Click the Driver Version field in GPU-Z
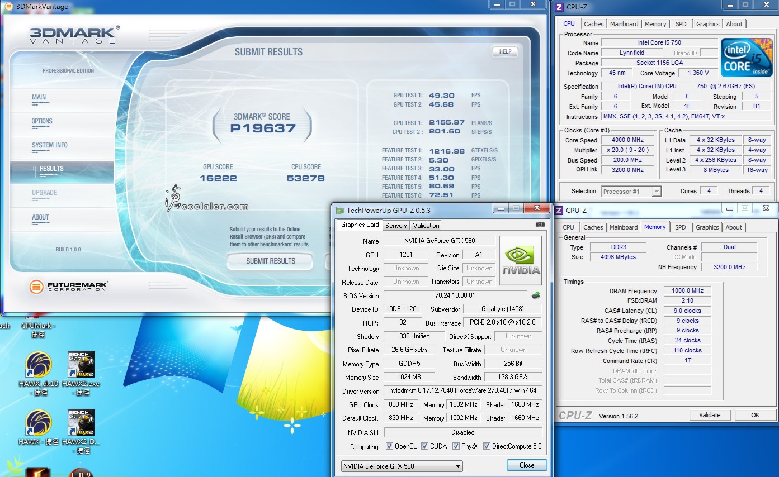Viewport: 779px width, 477px height. 462,391
